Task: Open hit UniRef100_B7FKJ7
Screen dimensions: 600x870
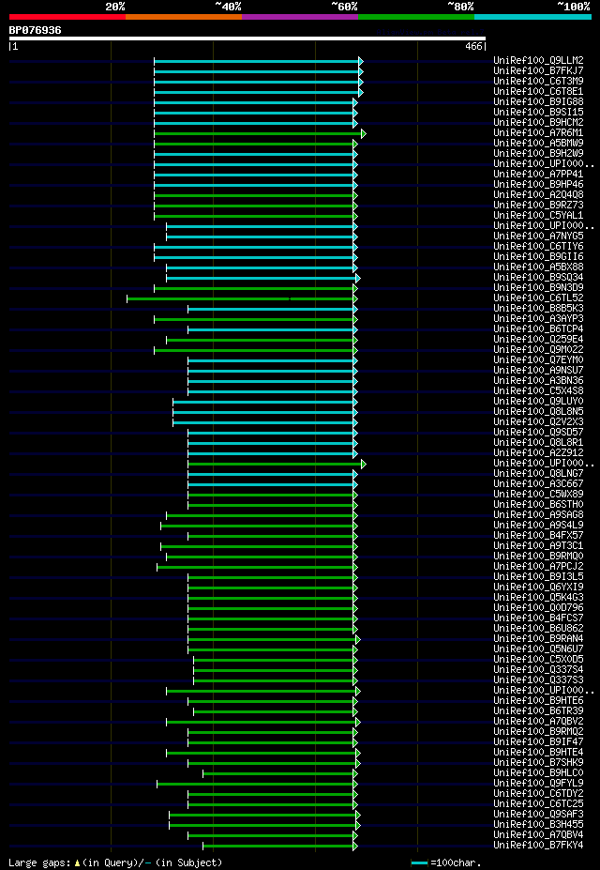Action: tap(538, 71)
